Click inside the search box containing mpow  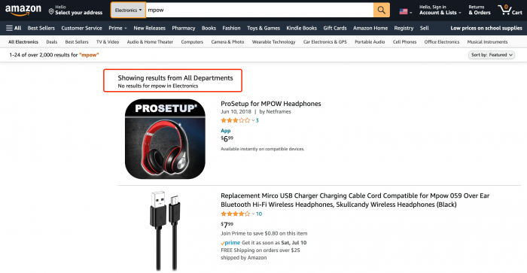click(260, 10)
